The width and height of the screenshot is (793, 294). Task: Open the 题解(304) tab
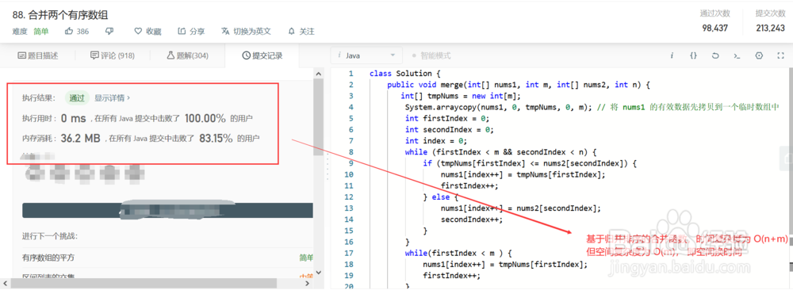(x=187, y=55)
